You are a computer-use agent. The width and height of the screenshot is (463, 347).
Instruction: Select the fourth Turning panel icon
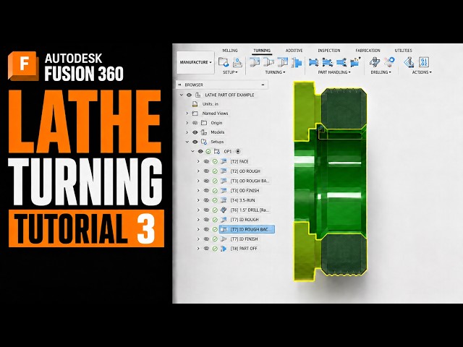(297, 62)
